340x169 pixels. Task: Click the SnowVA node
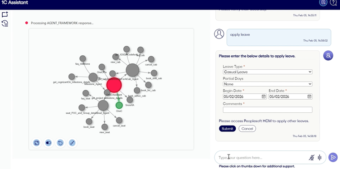[130, 100]
